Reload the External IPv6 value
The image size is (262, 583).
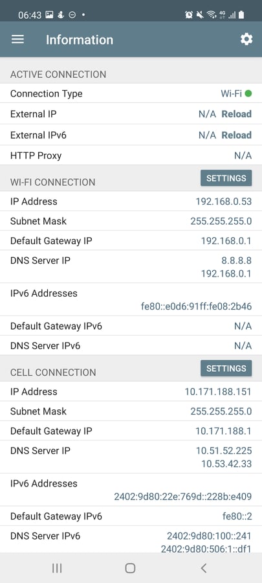236,135
